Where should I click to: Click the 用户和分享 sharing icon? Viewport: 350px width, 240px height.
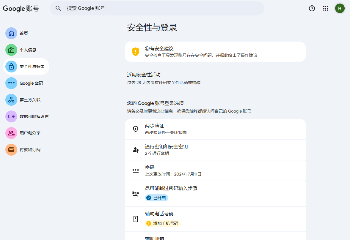(11, 133)
